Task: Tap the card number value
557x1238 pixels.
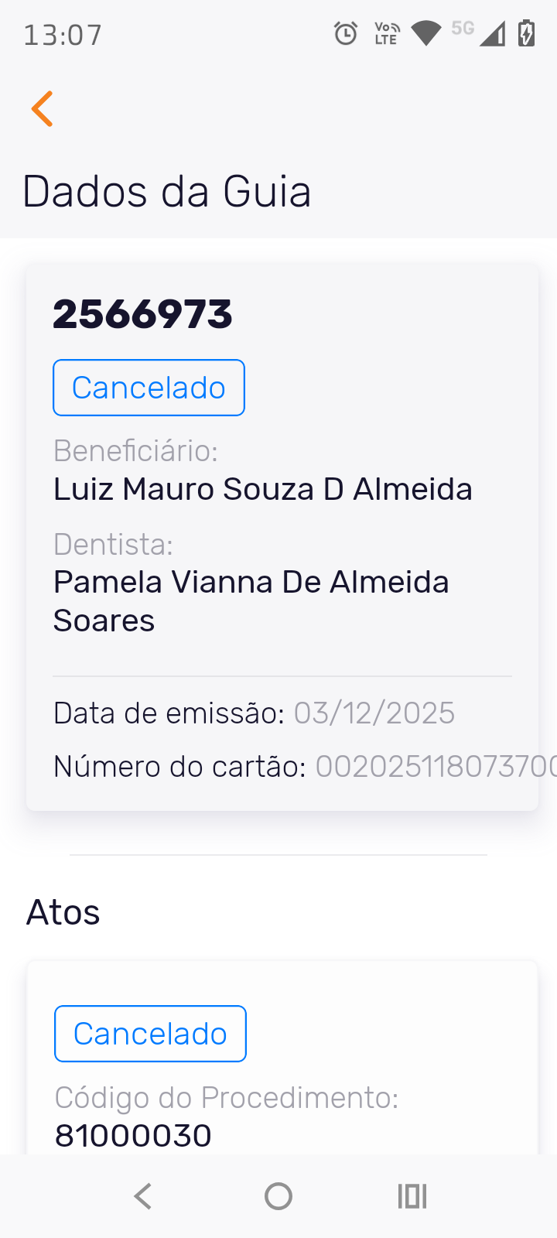Action: 433,767
